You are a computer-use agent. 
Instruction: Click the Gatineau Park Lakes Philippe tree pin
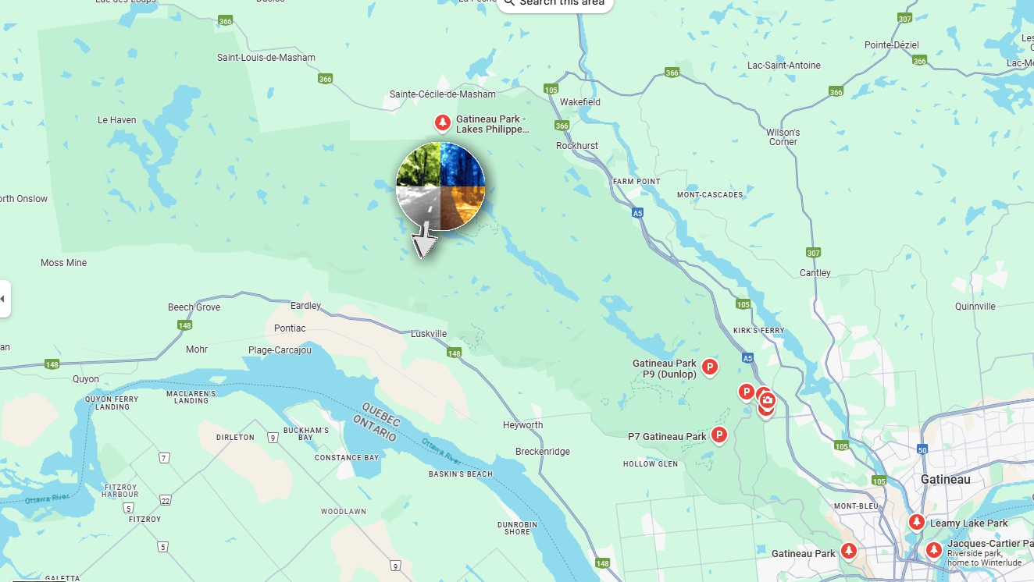[442, 123]
